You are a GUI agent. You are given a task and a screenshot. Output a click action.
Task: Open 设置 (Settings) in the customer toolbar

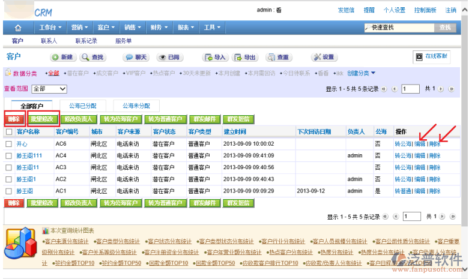point(324,57)
